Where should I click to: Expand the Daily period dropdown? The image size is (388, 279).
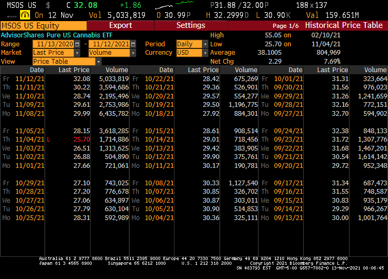[x=205, y=44]
